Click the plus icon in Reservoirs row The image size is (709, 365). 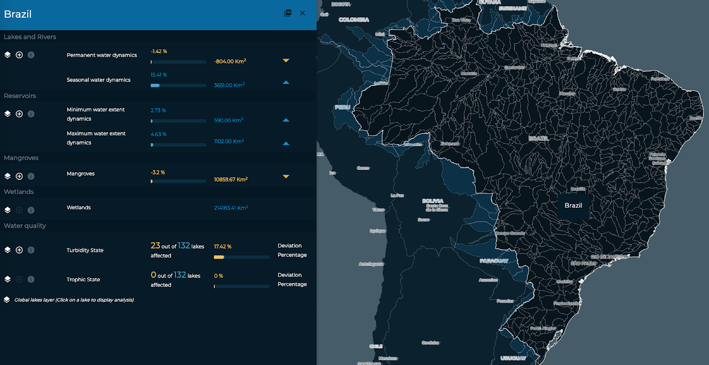coord(19,114)
